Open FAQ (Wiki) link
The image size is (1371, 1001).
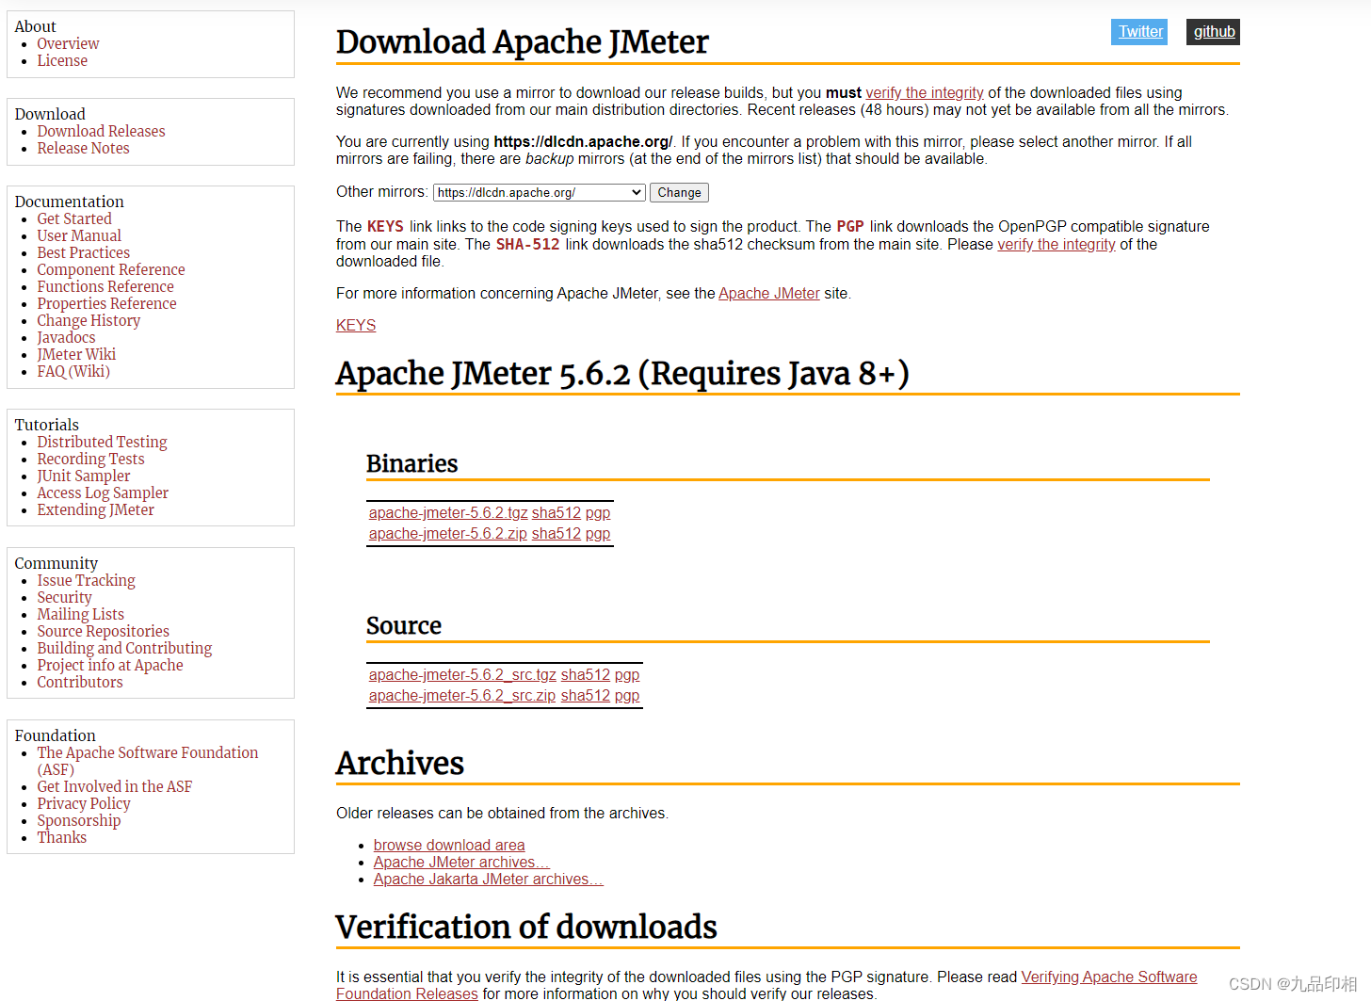click(73, 372)
